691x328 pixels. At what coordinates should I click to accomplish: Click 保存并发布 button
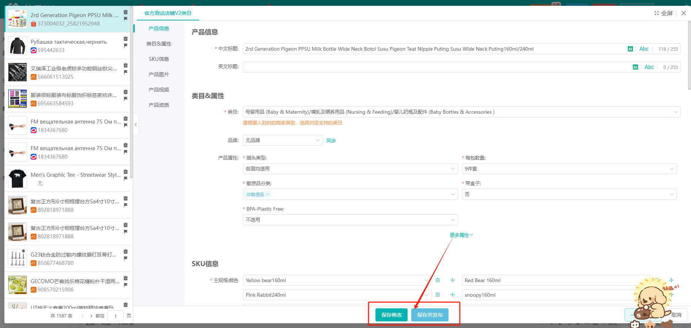coord(430,315)
